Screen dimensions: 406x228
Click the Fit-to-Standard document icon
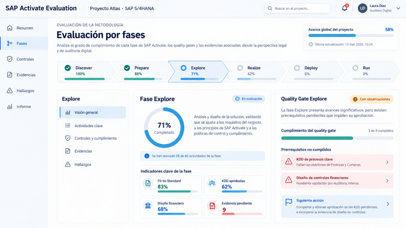coord(148,183)
